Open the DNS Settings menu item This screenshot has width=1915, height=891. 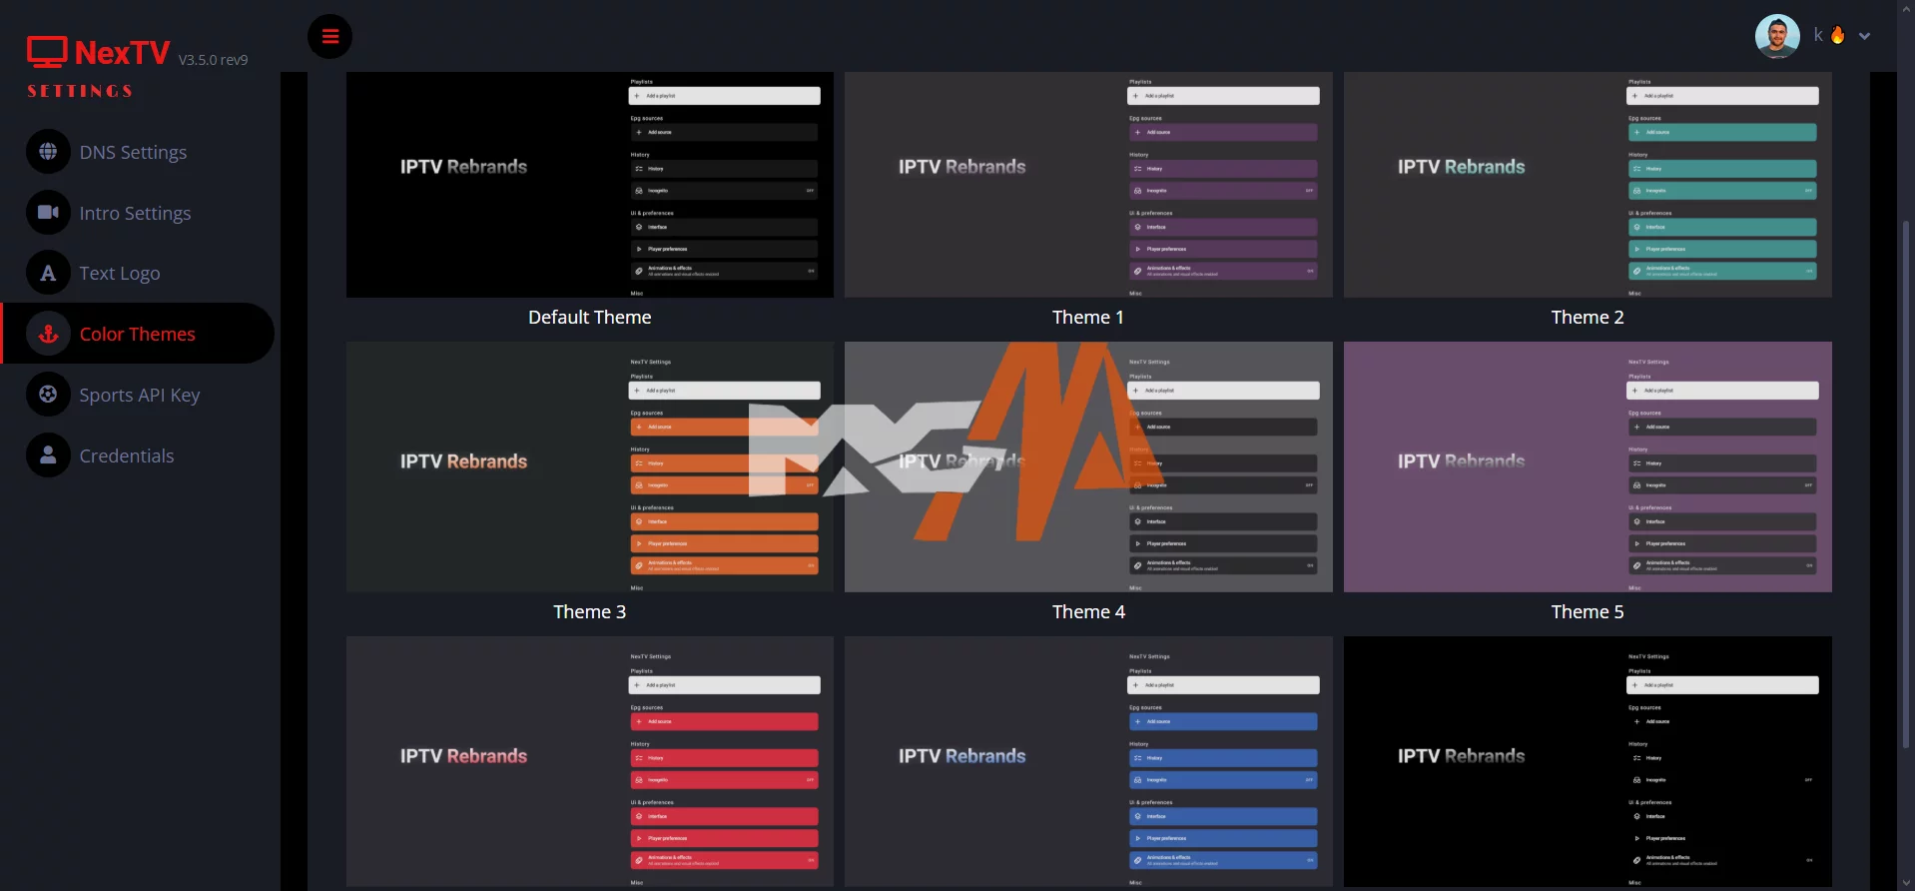pyautogui.click(x=133, y=152)
